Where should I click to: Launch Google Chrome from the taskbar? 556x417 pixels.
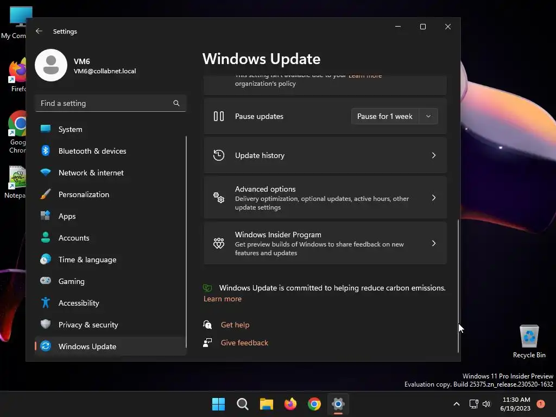[x=314, y=404]
